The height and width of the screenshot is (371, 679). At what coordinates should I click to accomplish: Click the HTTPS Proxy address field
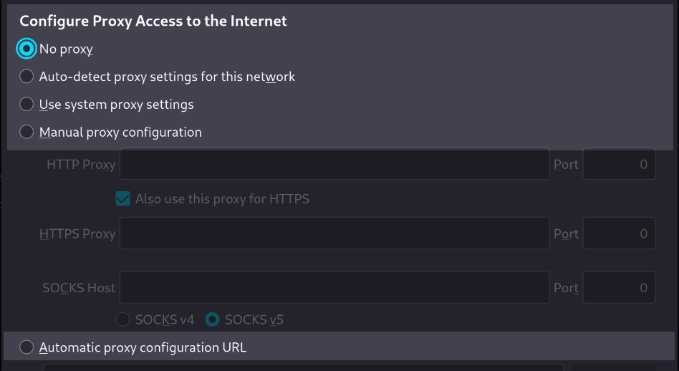point(334,233)
